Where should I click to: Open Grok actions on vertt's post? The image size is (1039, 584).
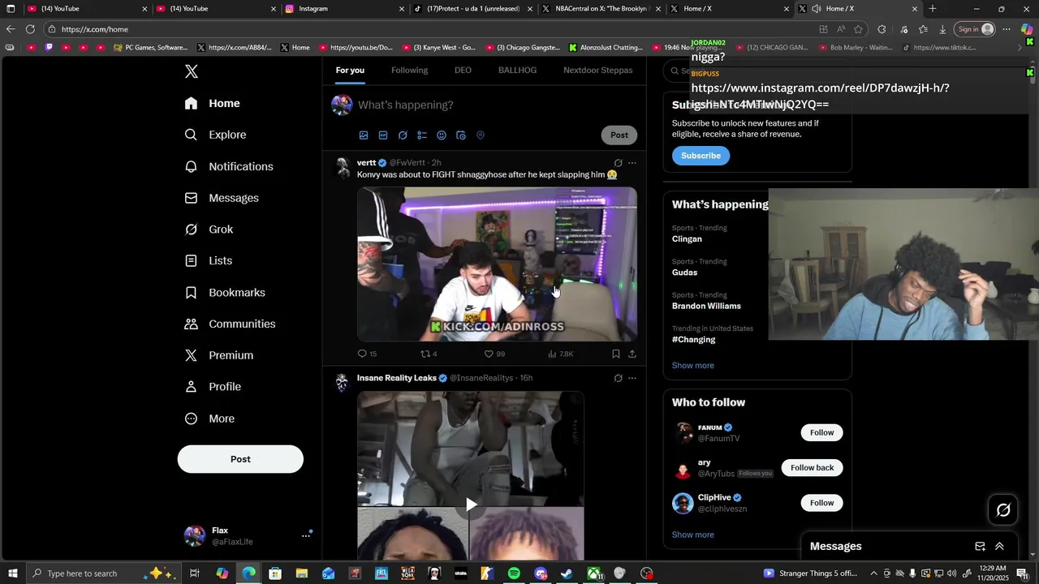click(x=618, y=163)
